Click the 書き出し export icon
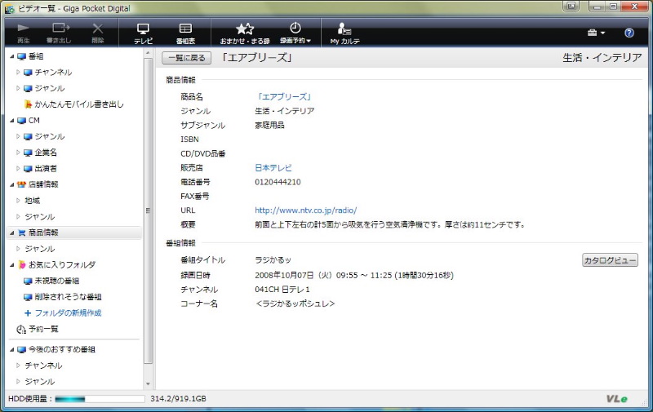This screenshot has height=412, width=653. [x=60, y=32]
